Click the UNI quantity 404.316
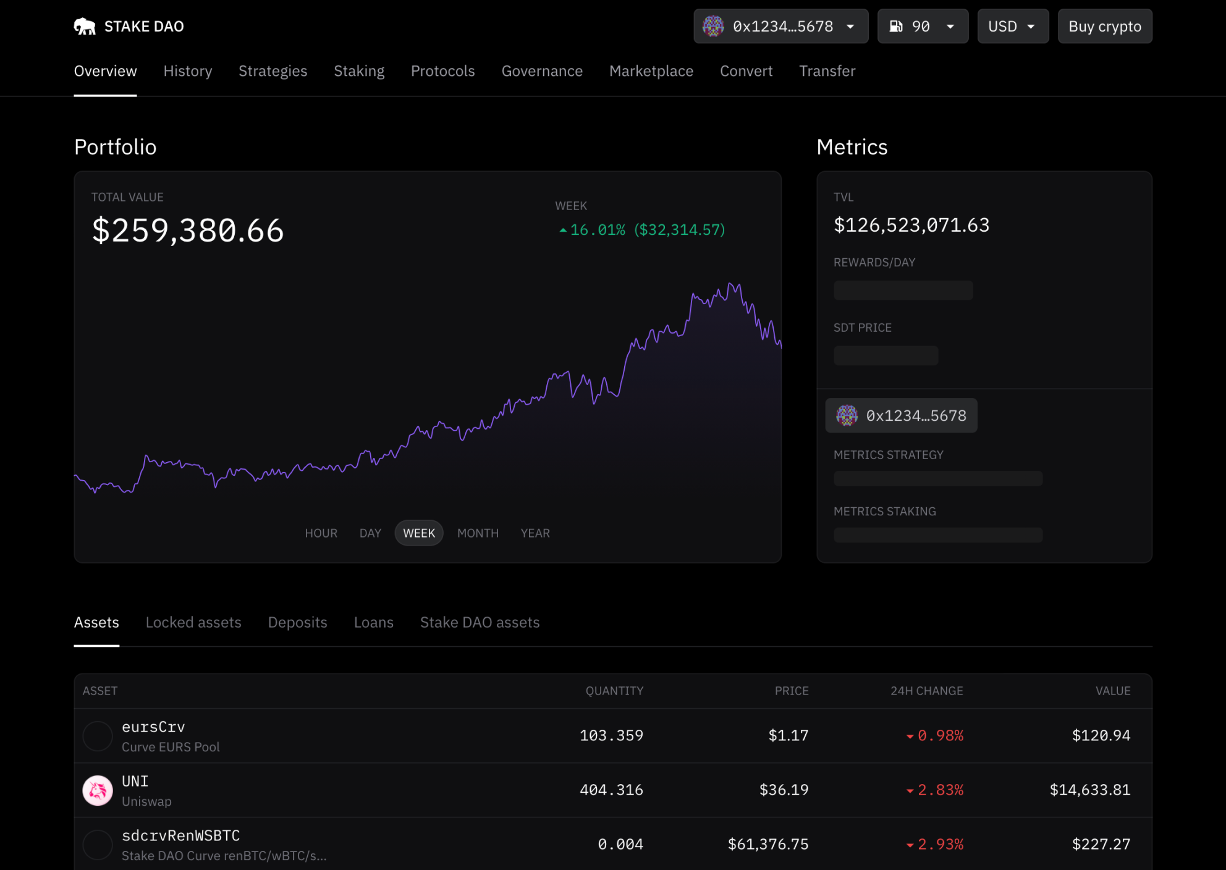Image resolution: width=1226 pixels, height=870 pixels. [611, 790]
